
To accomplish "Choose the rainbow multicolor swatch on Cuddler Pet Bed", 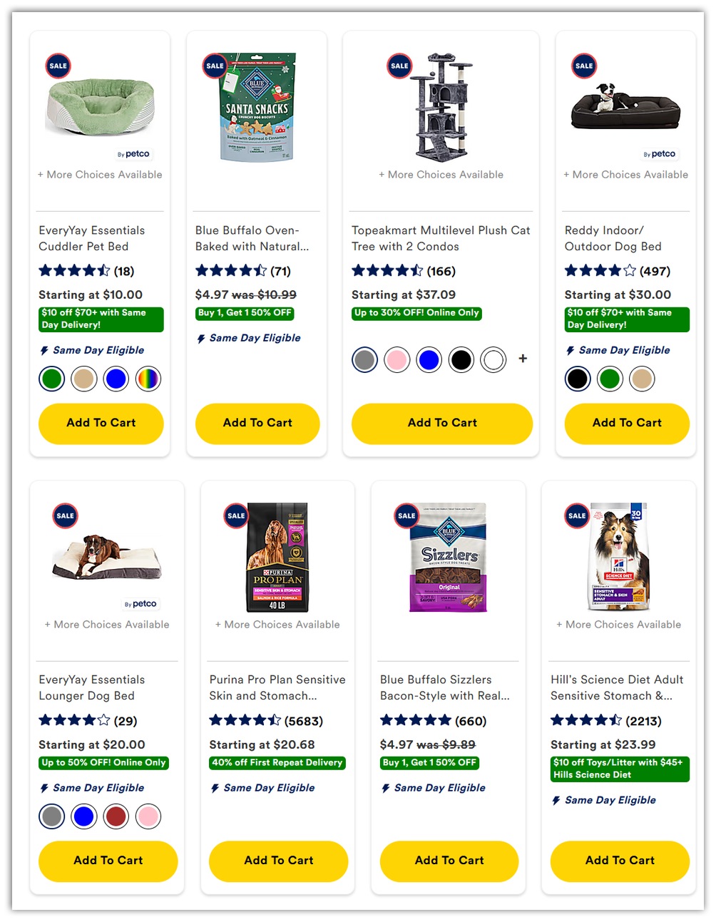I will (x=148, y=379).
